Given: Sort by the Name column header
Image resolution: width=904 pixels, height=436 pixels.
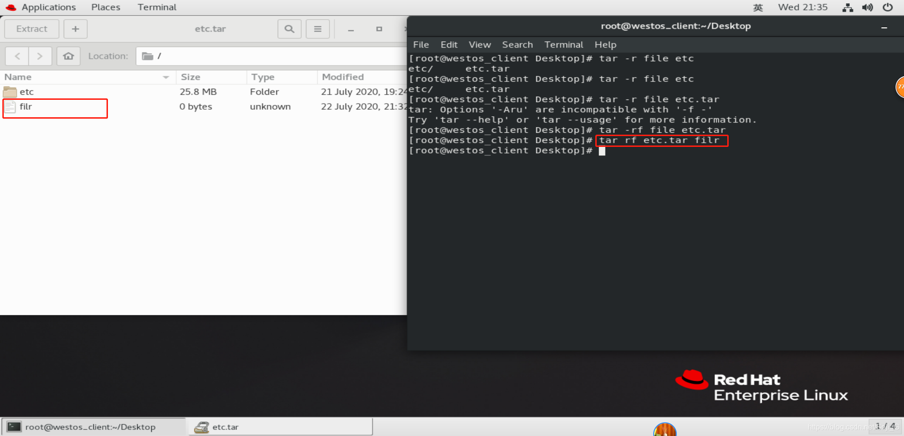Looking at the screenshot, I should pos(88,77).
